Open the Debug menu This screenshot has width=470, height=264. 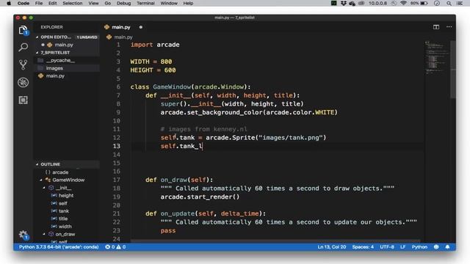point(124,3)
